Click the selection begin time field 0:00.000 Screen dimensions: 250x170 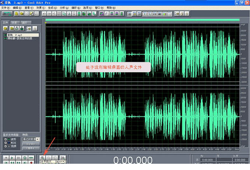point(208,160)
